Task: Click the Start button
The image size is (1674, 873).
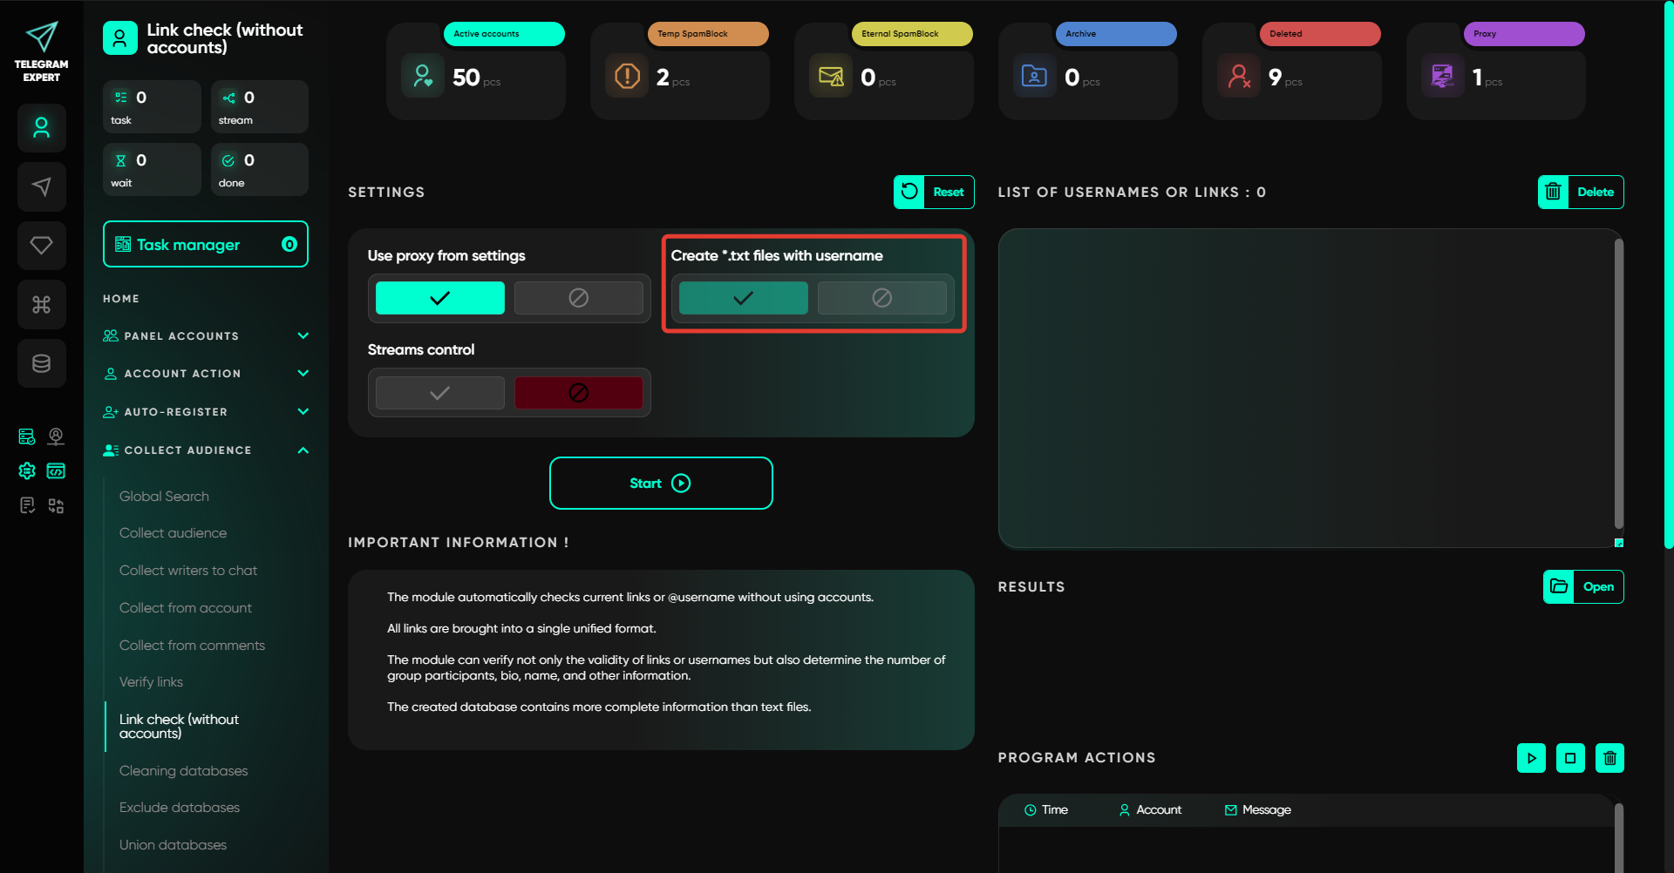Action: pos(661,484)
